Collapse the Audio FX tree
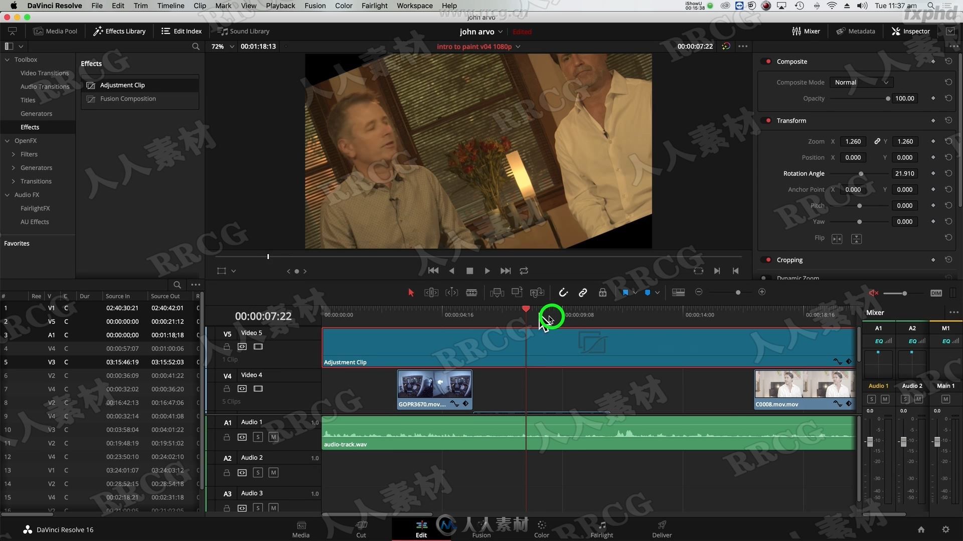Image resolution: width=963 pixels, height=541 pixels. [x=7, y=195]
